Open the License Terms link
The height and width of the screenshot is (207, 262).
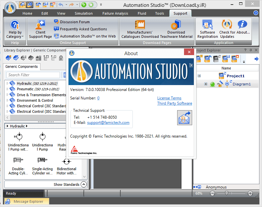[x=169, y=98]
